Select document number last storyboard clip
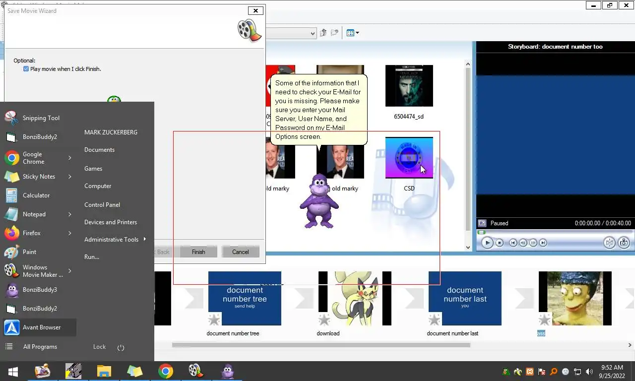The image size is (635, 381). coord(465,298)
